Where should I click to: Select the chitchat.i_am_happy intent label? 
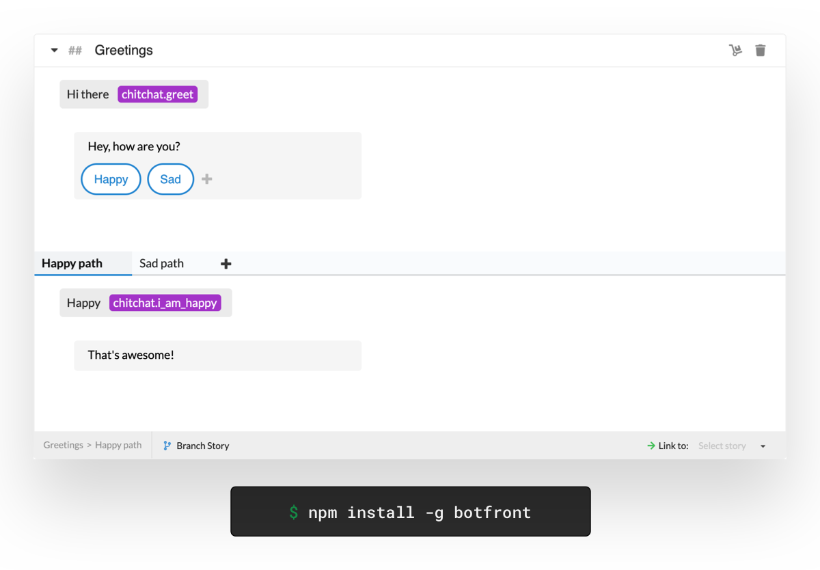coord(165,302)
